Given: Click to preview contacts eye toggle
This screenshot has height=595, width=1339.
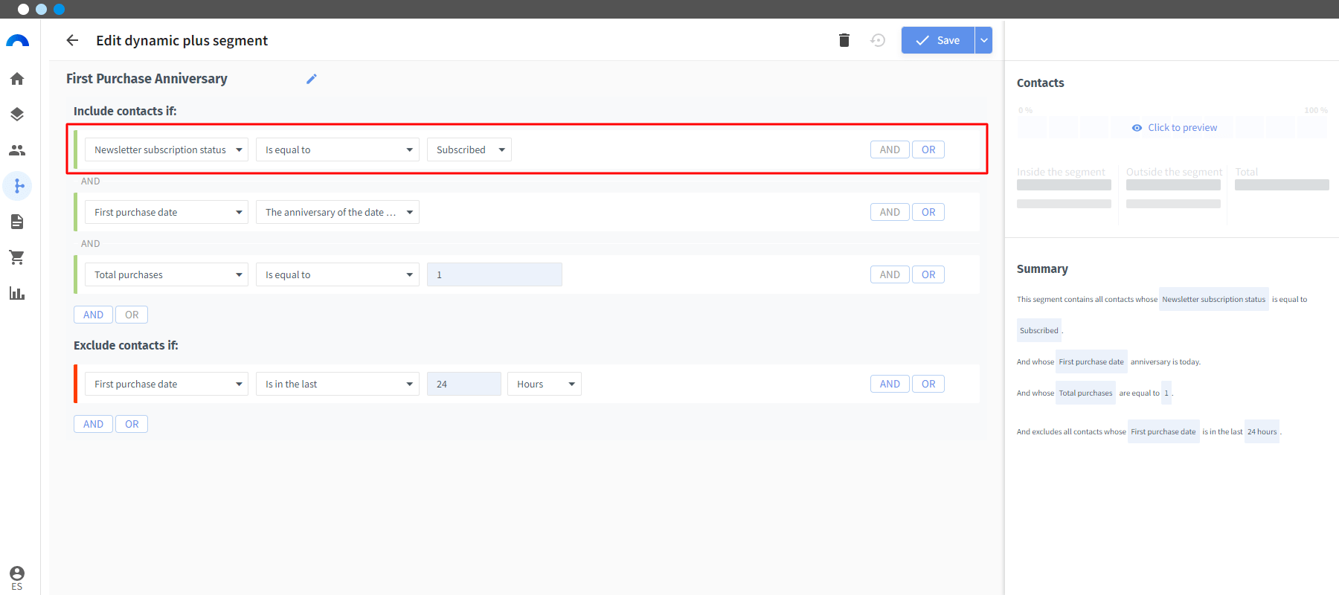Looking at the screenshot, I should (x=1174, y=128).
